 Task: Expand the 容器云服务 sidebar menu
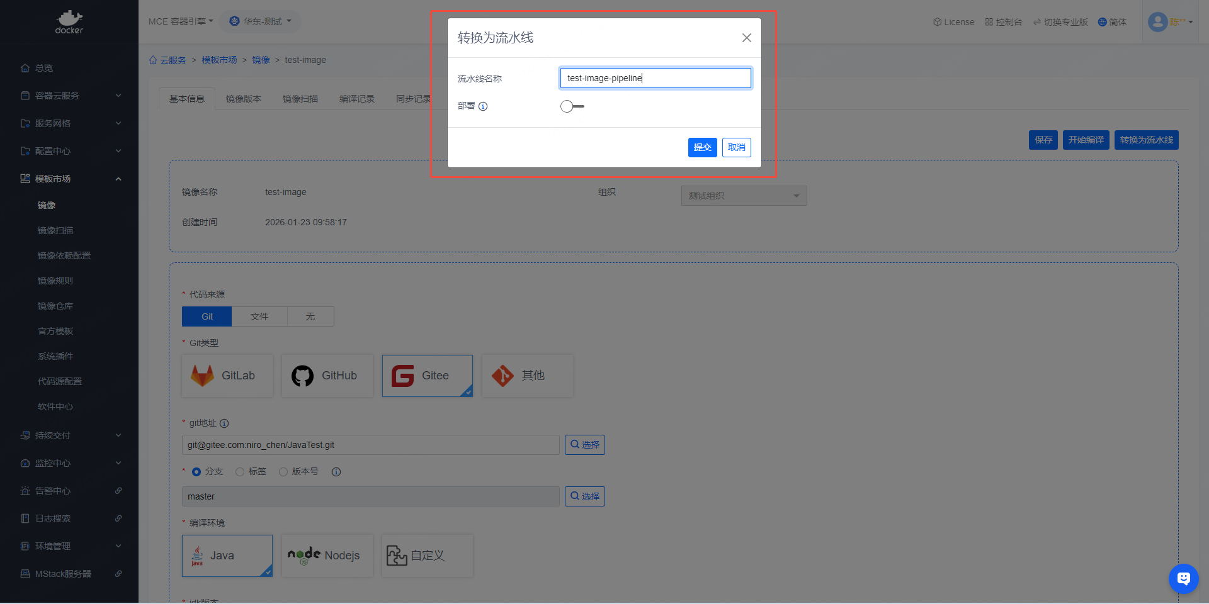(69, 96)
